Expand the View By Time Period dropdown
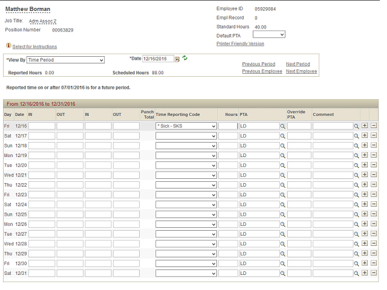Viewport: 387px width, 290px height. tap(66, 60)
